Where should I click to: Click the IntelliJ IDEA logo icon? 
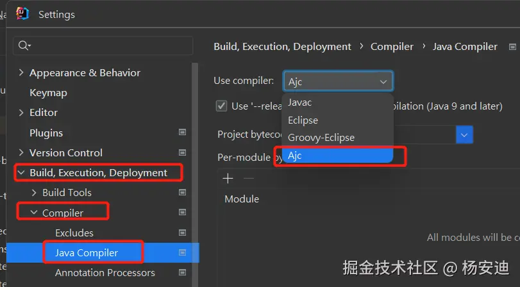pyautogui.click(x=22, y=13)
